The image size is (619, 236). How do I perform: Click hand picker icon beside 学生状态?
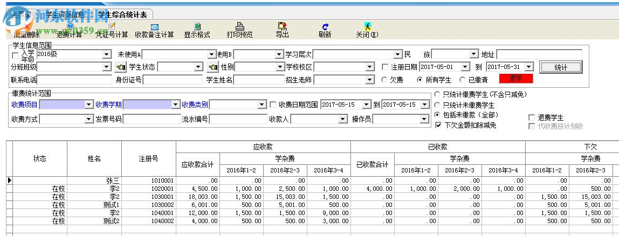point(212,67)
